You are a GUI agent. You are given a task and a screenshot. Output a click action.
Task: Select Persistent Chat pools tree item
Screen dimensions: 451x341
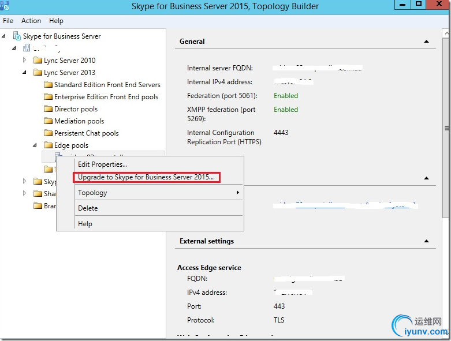point(86,133)
